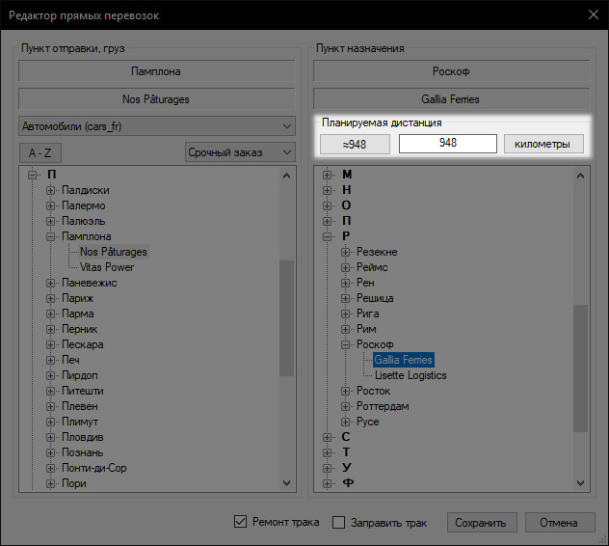The image size is (609, 546).
Task: Open the Автомобили (cars_fr) cargo dropdown
Action: 156,126
